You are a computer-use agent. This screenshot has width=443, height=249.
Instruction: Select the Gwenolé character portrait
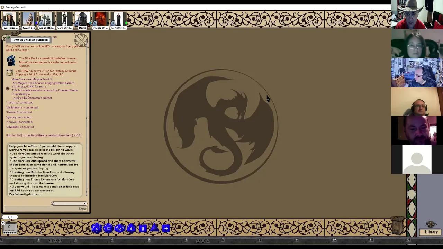tap(28, 19)
